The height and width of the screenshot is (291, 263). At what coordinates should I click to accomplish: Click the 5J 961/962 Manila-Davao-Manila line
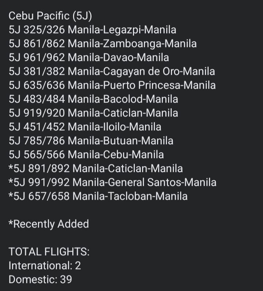pyautogui.click(x=88, y=58)
